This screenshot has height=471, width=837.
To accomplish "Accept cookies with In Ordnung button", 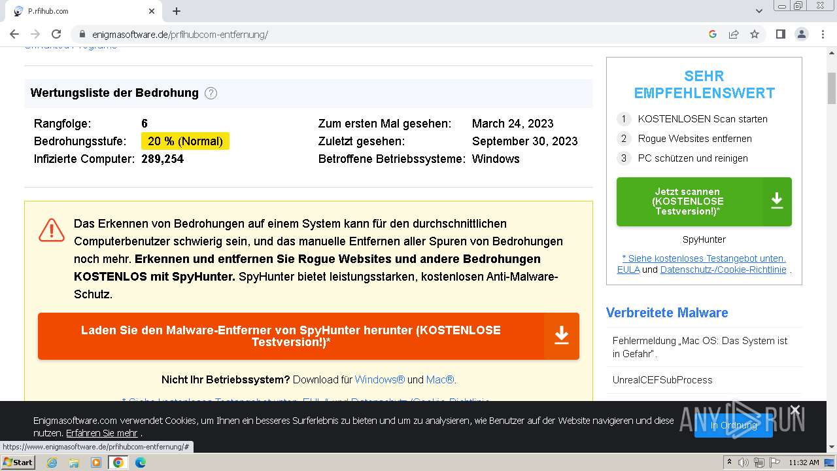I will pos(734,425).
